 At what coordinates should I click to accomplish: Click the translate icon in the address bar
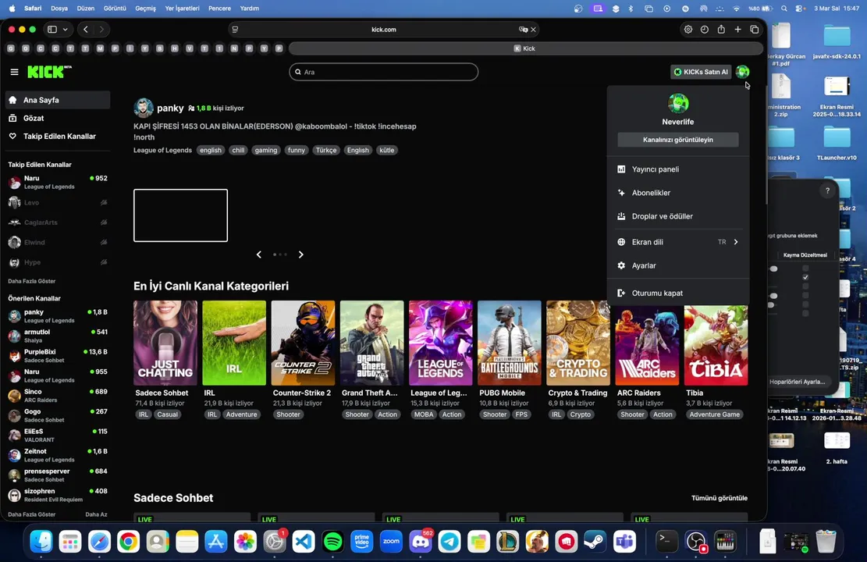(x=523, y=30)
